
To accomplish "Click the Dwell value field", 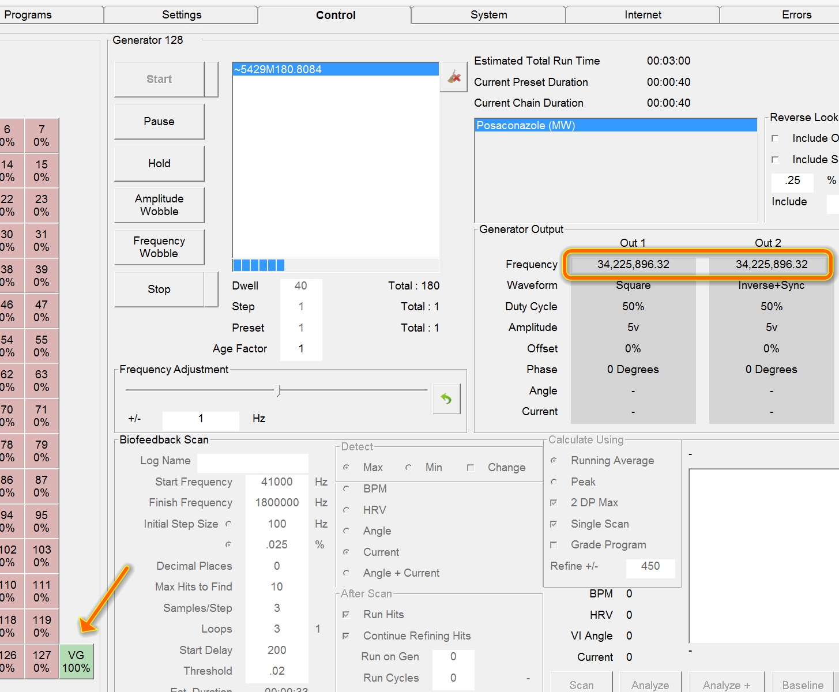I will tap(301, 286).
